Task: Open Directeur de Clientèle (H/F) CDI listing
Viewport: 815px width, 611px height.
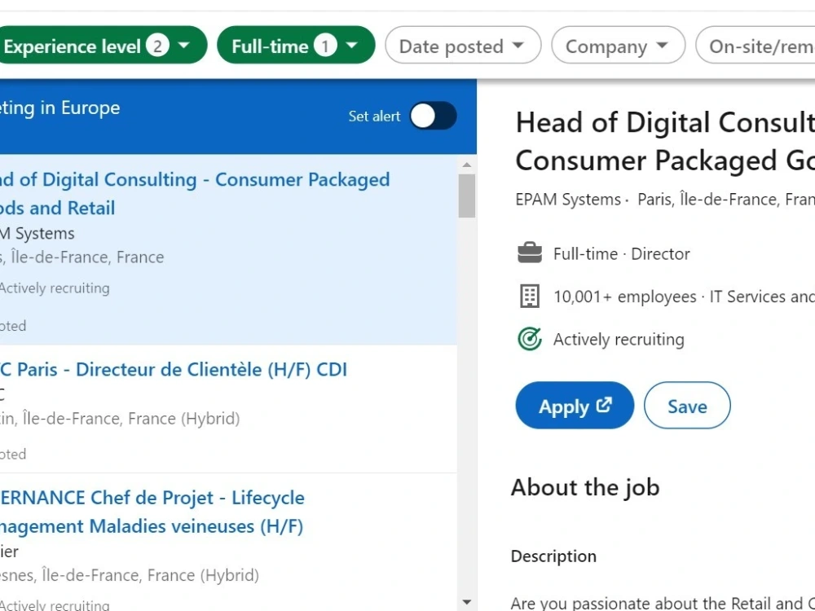Action: pos(174,370)
